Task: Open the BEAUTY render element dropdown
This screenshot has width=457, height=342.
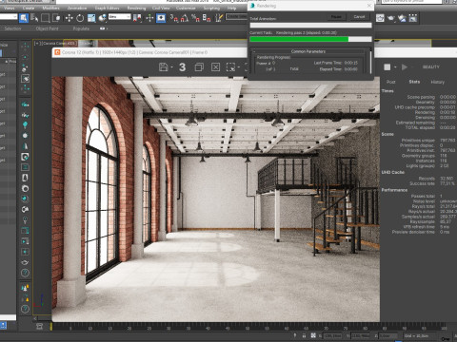Action: pos(430,67)
